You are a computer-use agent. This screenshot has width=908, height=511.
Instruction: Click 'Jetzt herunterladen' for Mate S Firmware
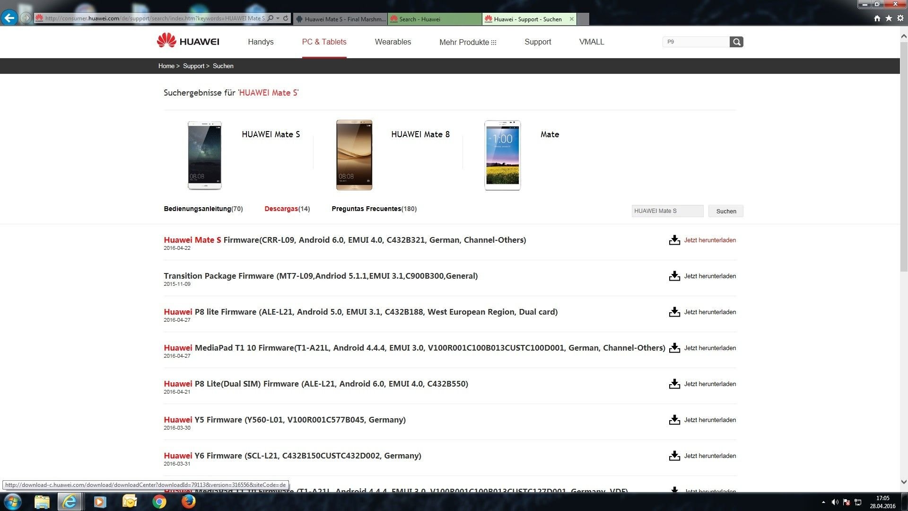click(x=710, y=240)
